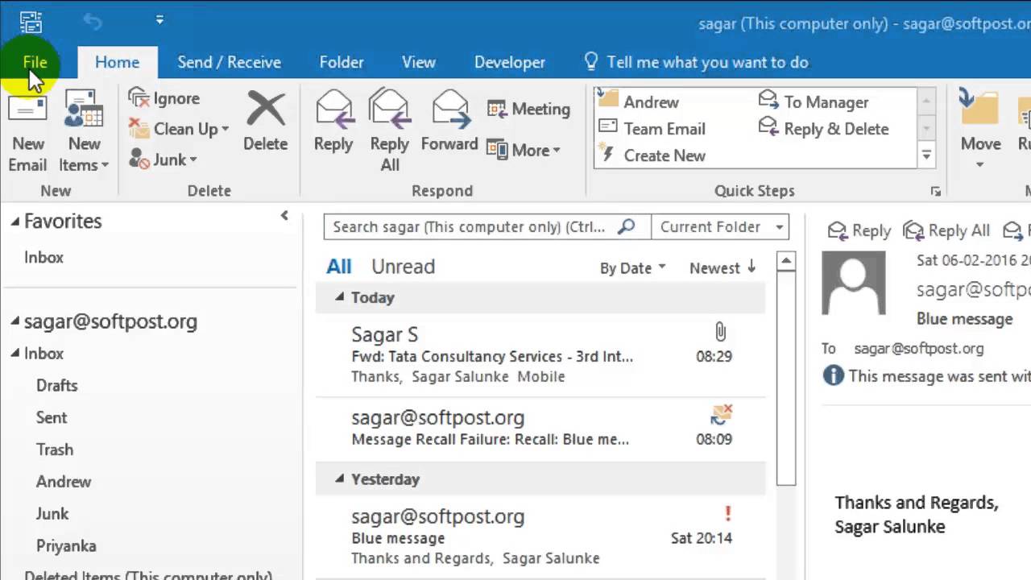The width and height of the screenshot is (1031, 580).
Task: Open the Folder ribbon tab
Action: pos(342,62)
